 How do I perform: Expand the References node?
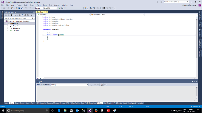click(x=8, y=28)
